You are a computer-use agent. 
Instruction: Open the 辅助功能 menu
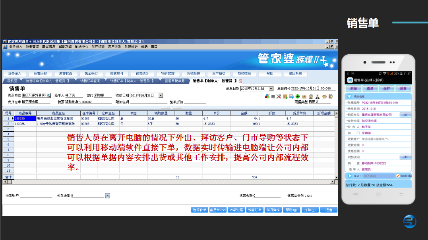[65, 46]
